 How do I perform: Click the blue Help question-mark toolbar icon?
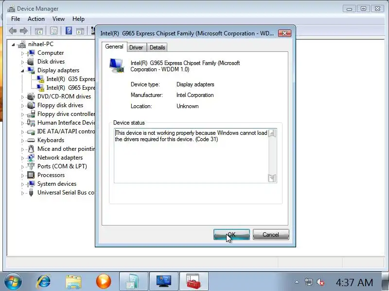point(69,31)
